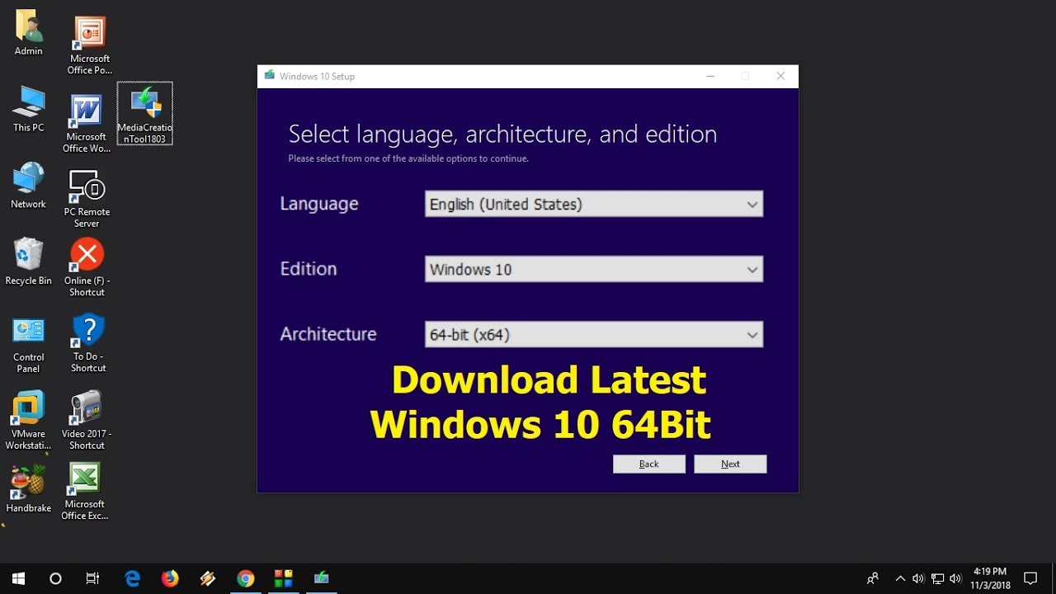This screenshot has height=594, width=1056.
Task: Select the Microsoft Office PowerPoint shortcut
Action: click(89, 45)
